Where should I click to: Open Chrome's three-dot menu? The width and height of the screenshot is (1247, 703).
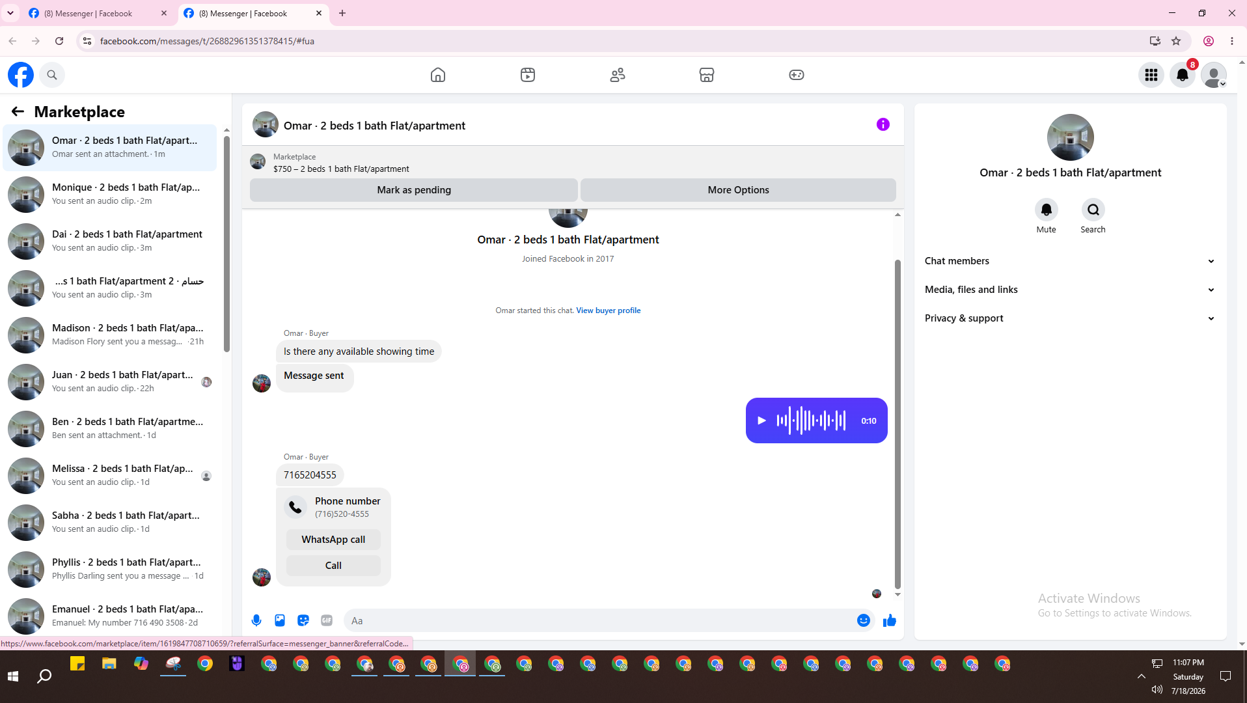[1232, 41]
